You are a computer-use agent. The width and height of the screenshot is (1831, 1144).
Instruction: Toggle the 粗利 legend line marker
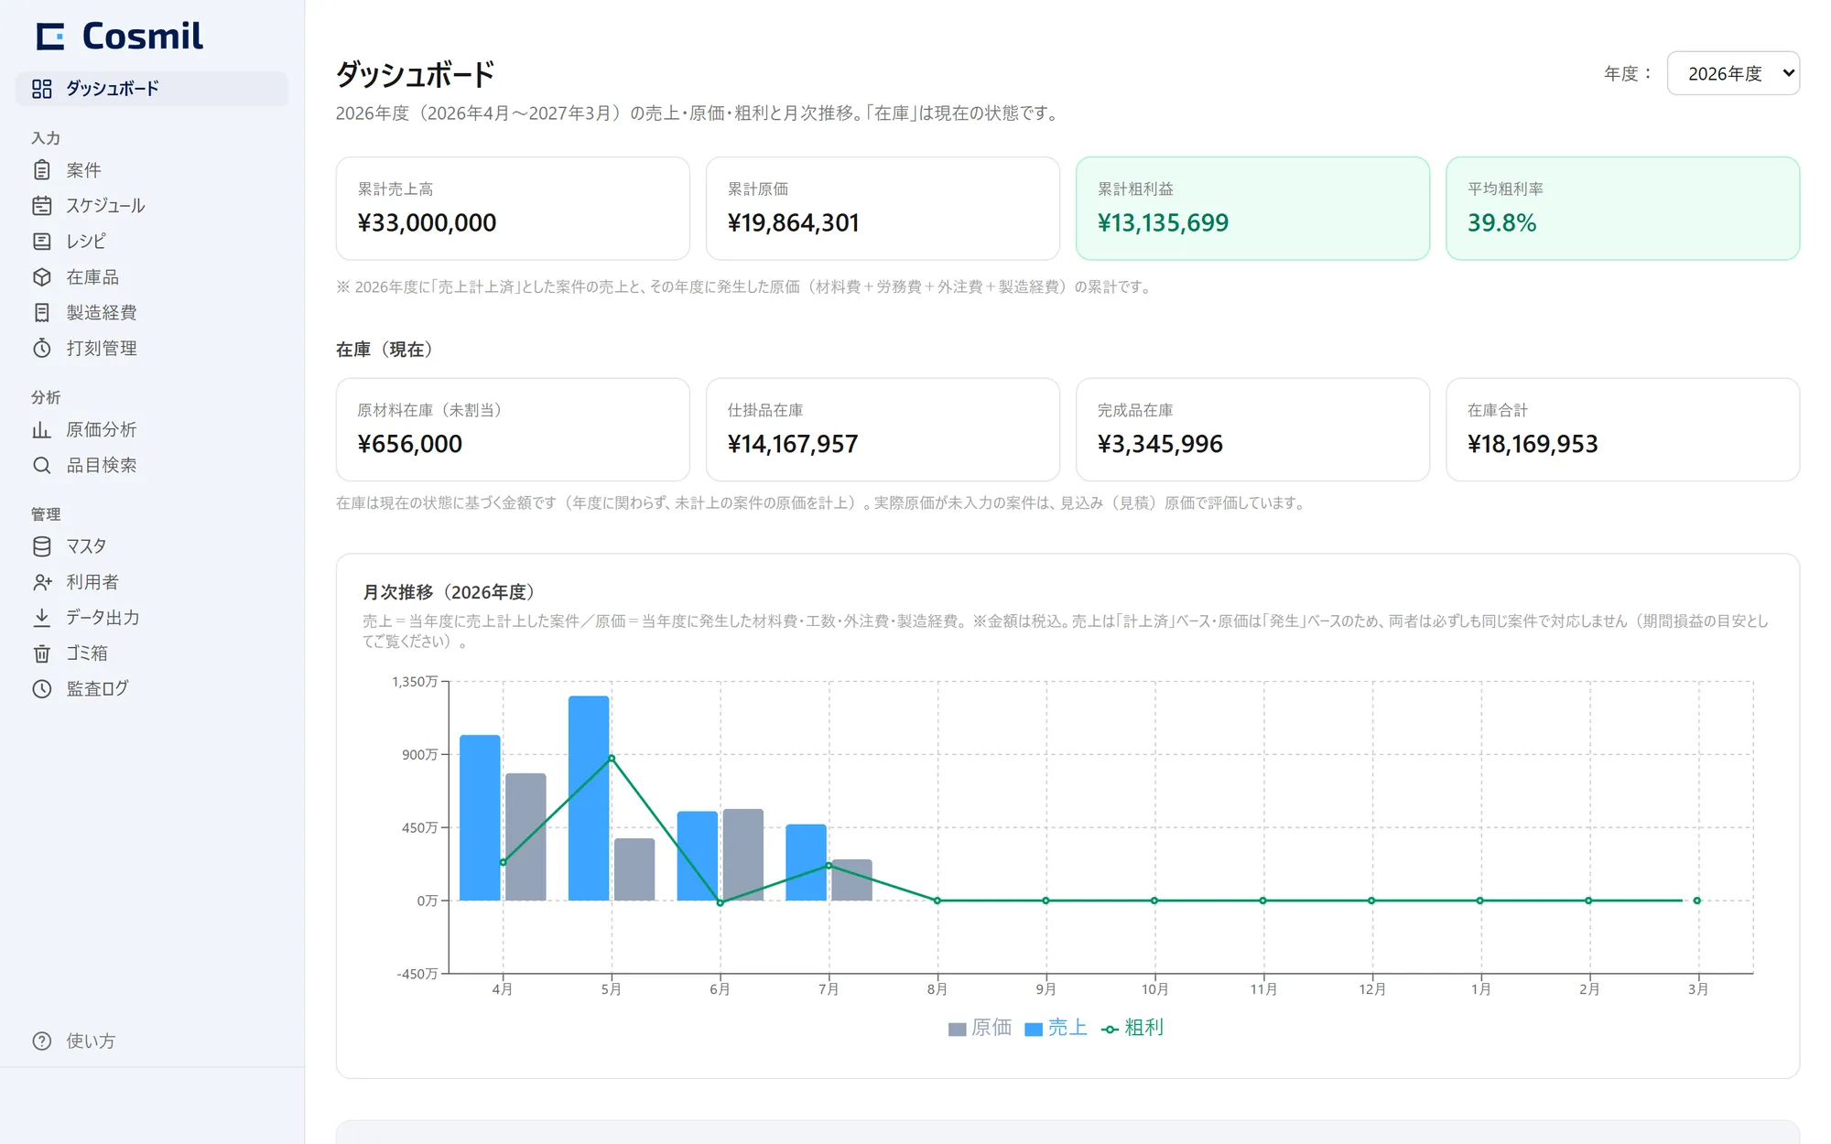[x=1110, y=1030]
